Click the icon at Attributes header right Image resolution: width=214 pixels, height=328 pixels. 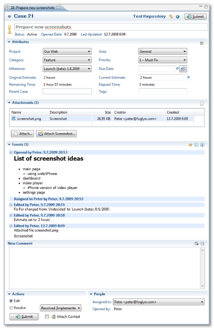pos(202,43)
